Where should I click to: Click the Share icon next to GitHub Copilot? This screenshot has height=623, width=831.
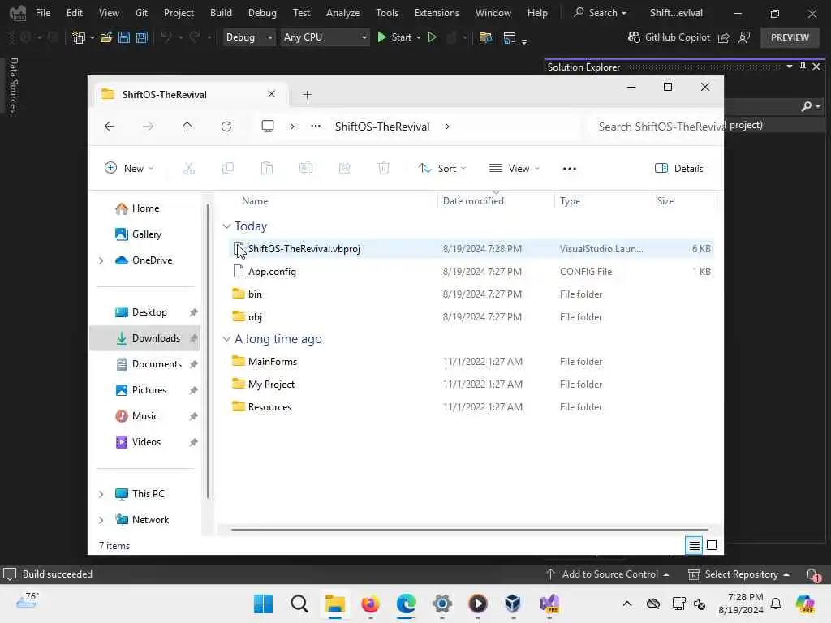(723, 37)
